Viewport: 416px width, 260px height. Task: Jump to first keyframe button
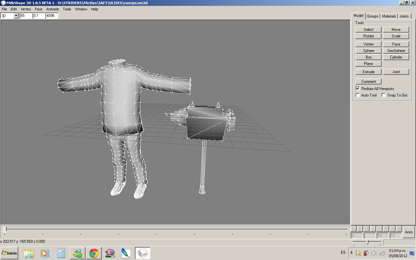(354, 229)
